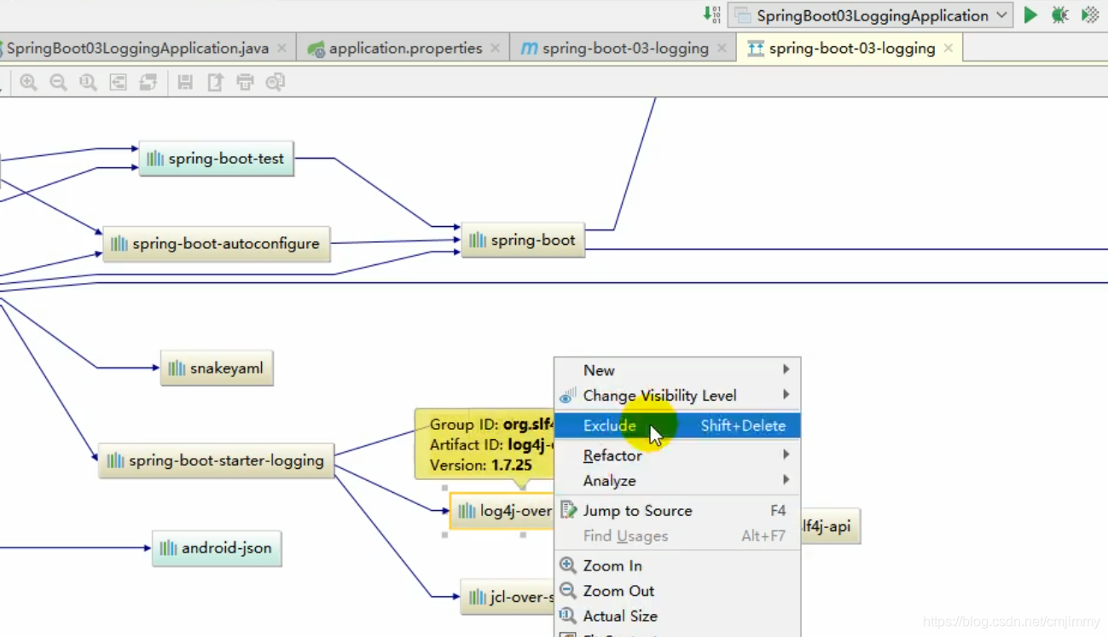Expand arrow next to Refactor entry

[x=786, y=455]
